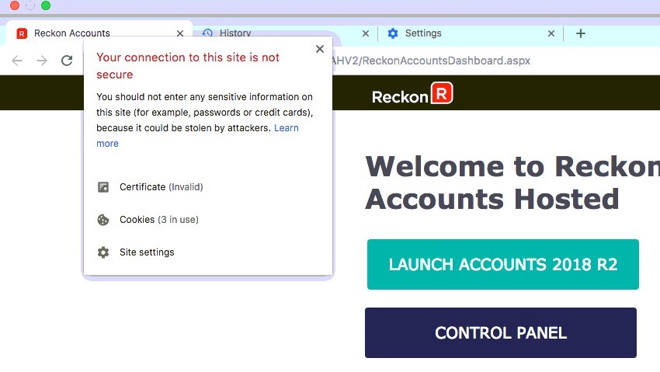Click the green macOS maximize button
This screenshot has height=372, width=660.
click(x=46, y=5)
